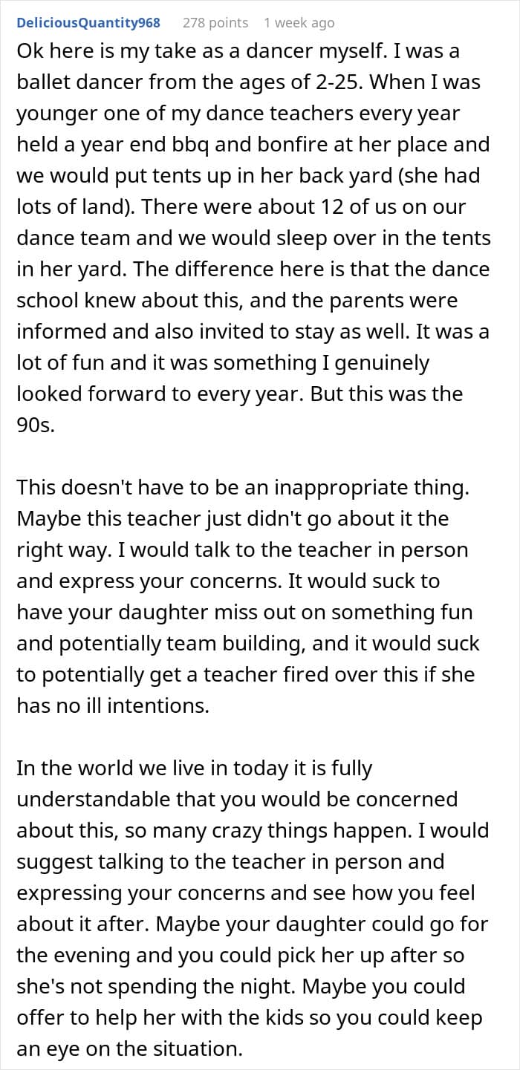The image size is (520, 1070).
Task: Click the first paragraph starting 'Ok here is my take'
Action: (x=253, y=238)
